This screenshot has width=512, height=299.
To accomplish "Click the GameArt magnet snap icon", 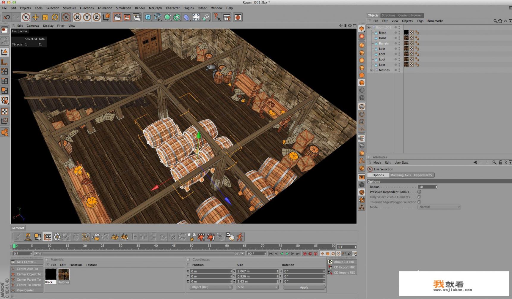I will [x=28, y=237].
